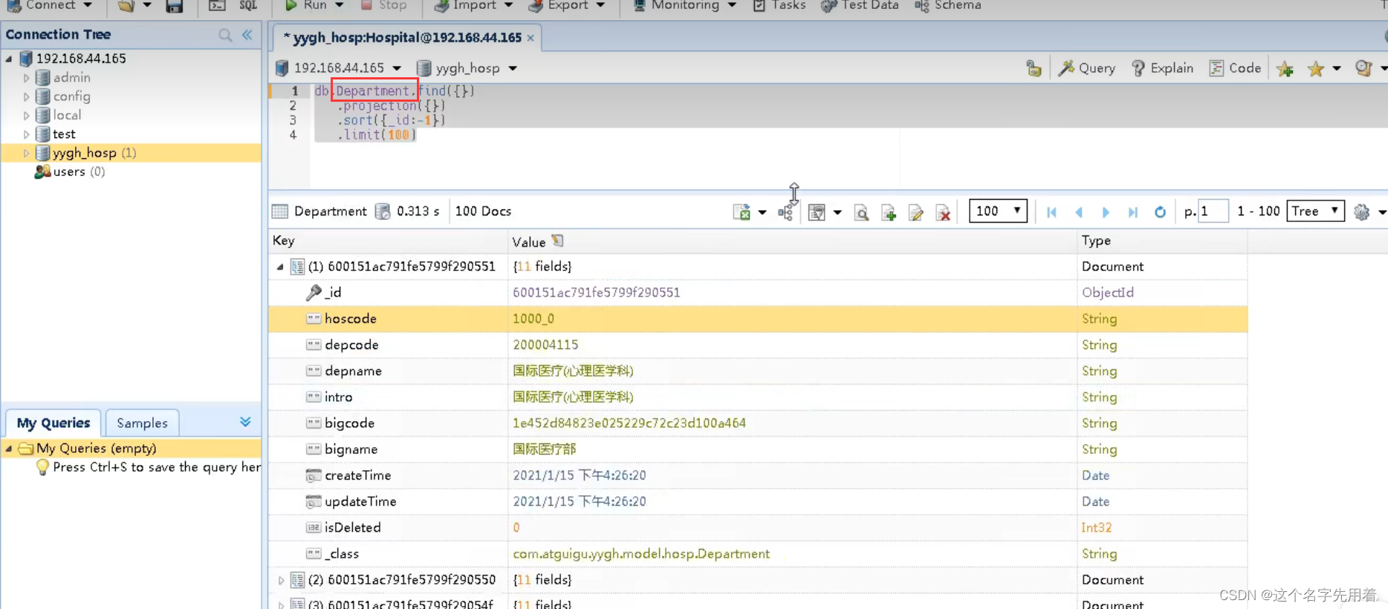Open the shell terminal icon
The width and height of the screenshot is (1388, 609).
217,6
